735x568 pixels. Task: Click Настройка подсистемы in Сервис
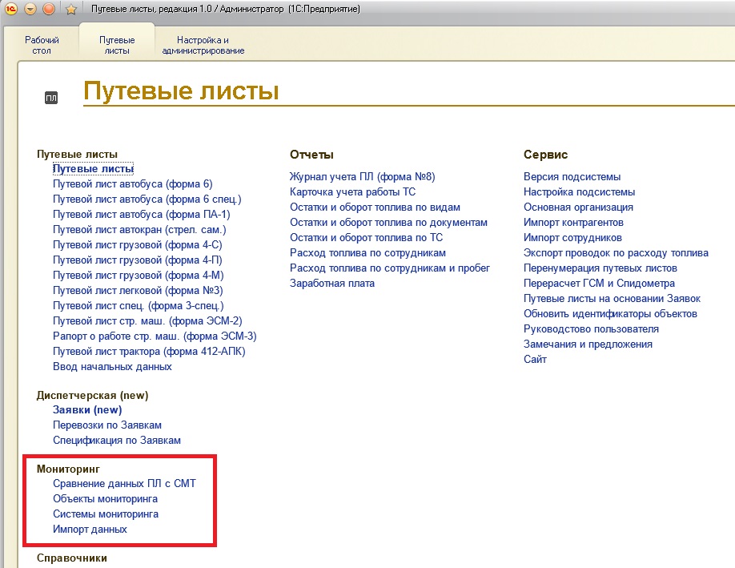(x=579, y=192)
